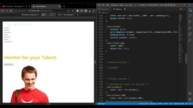Toggle the panel layout icon in title bar
This screenshot has height=108, width=193.
pyautogui.click(x=169, y=5)
